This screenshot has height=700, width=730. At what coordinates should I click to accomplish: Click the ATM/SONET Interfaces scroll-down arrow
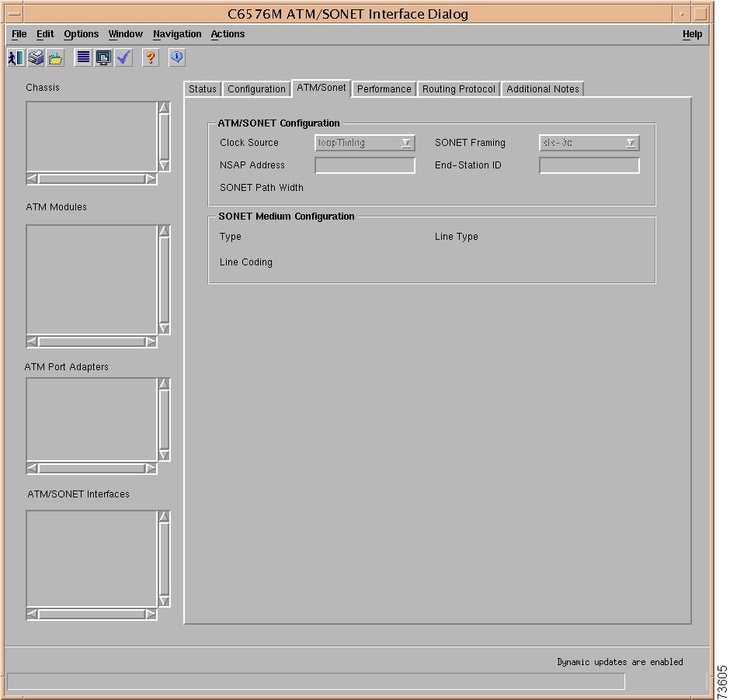[164, 601]
